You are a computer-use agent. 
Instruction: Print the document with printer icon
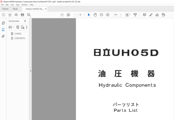tap(22, 15)
